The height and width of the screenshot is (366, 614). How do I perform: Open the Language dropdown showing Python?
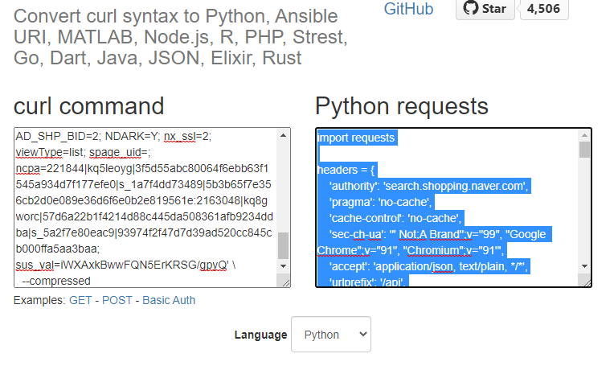(x=331, y=335)
